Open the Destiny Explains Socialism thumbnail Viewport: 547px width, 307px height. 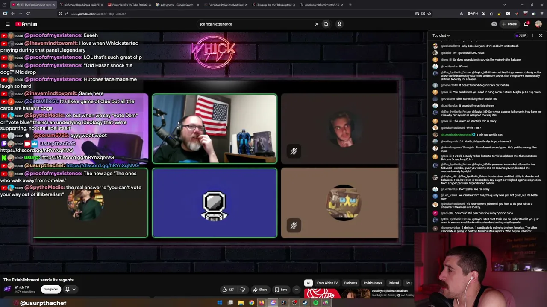tap(337, 293)
